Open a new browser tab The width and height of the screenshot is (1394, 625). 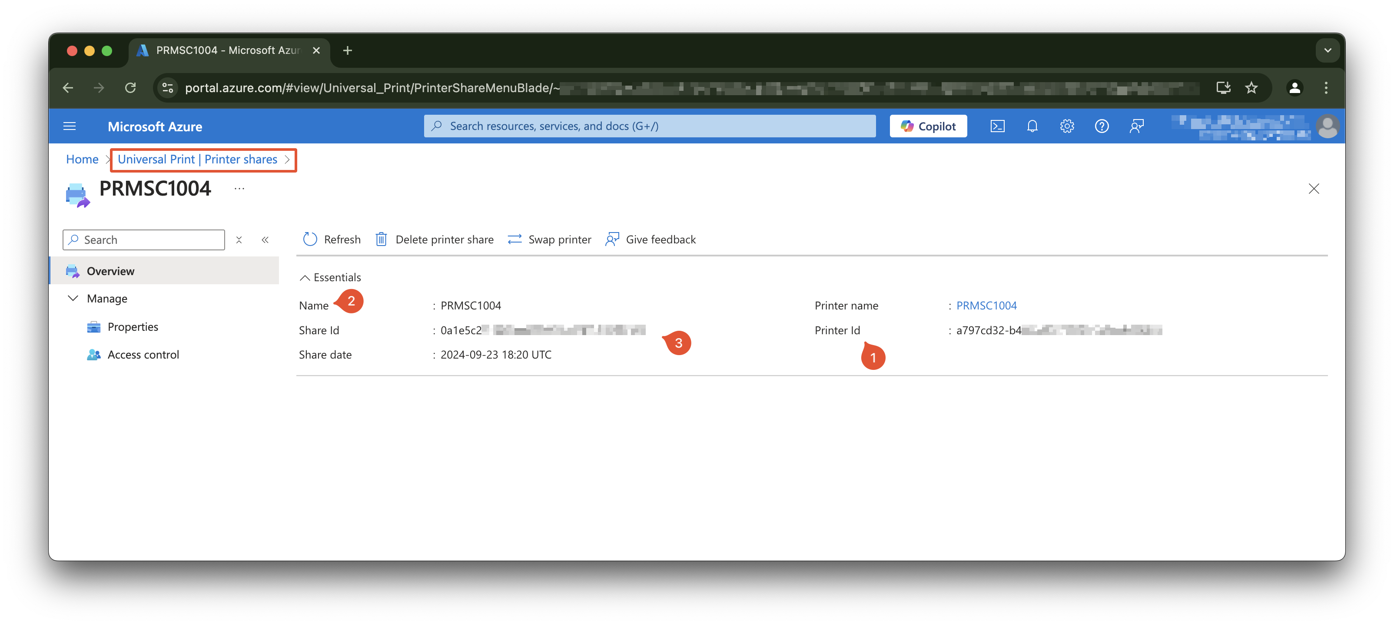point(348,50)
